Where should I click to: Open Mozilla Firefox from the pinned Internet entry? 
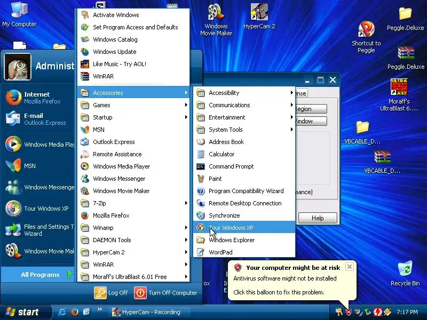click(x=38, y=98)
